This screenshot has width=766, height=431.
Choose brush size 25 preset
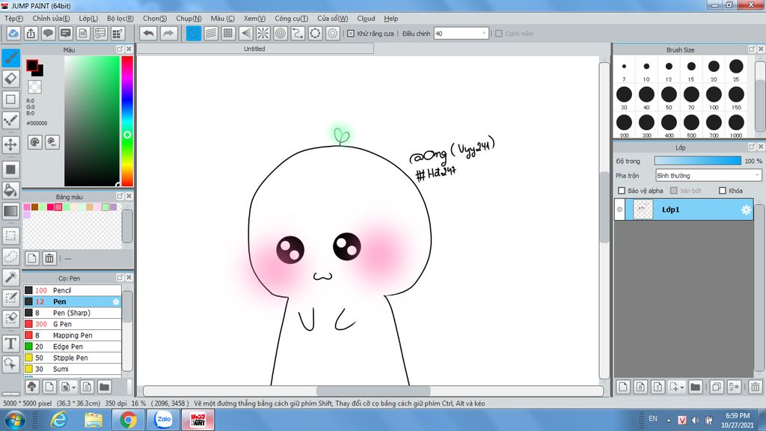click(736, 69)
